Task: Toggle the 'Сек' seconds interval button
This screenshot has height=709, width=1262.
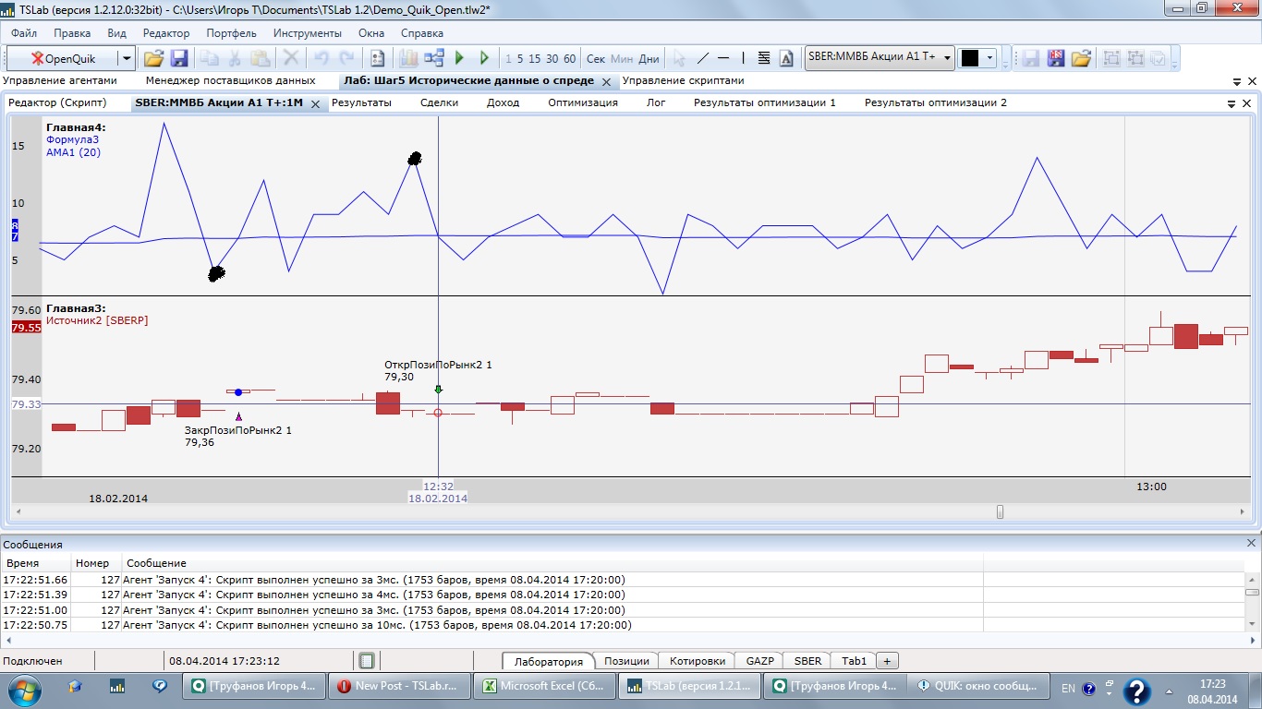Action: 596,58
